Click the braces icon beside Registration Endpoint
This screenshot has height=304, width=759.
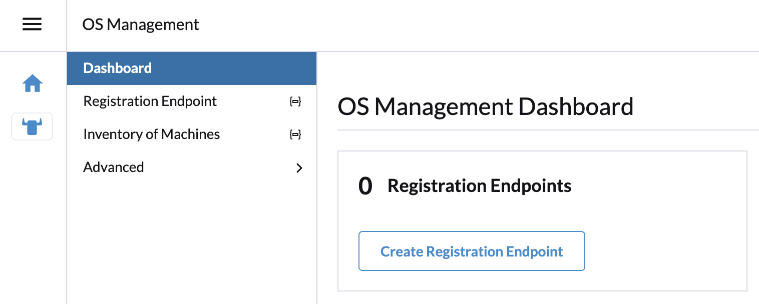tap(295, 101)
